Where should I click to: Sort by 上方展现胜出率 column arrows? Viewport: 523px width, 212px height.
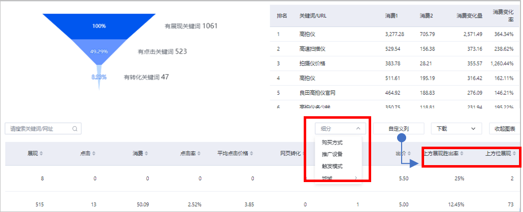(462, 153)
